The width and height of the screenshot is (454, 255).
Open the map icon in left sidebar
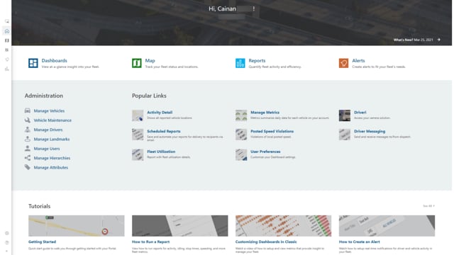pos(7,40)
